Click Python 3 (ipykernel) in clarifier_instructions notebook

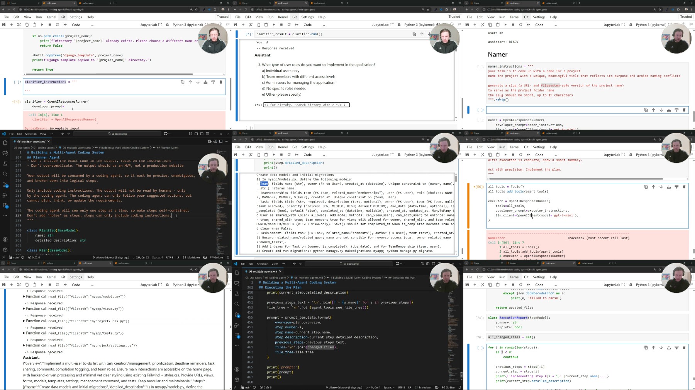click(x=188, y=25)
